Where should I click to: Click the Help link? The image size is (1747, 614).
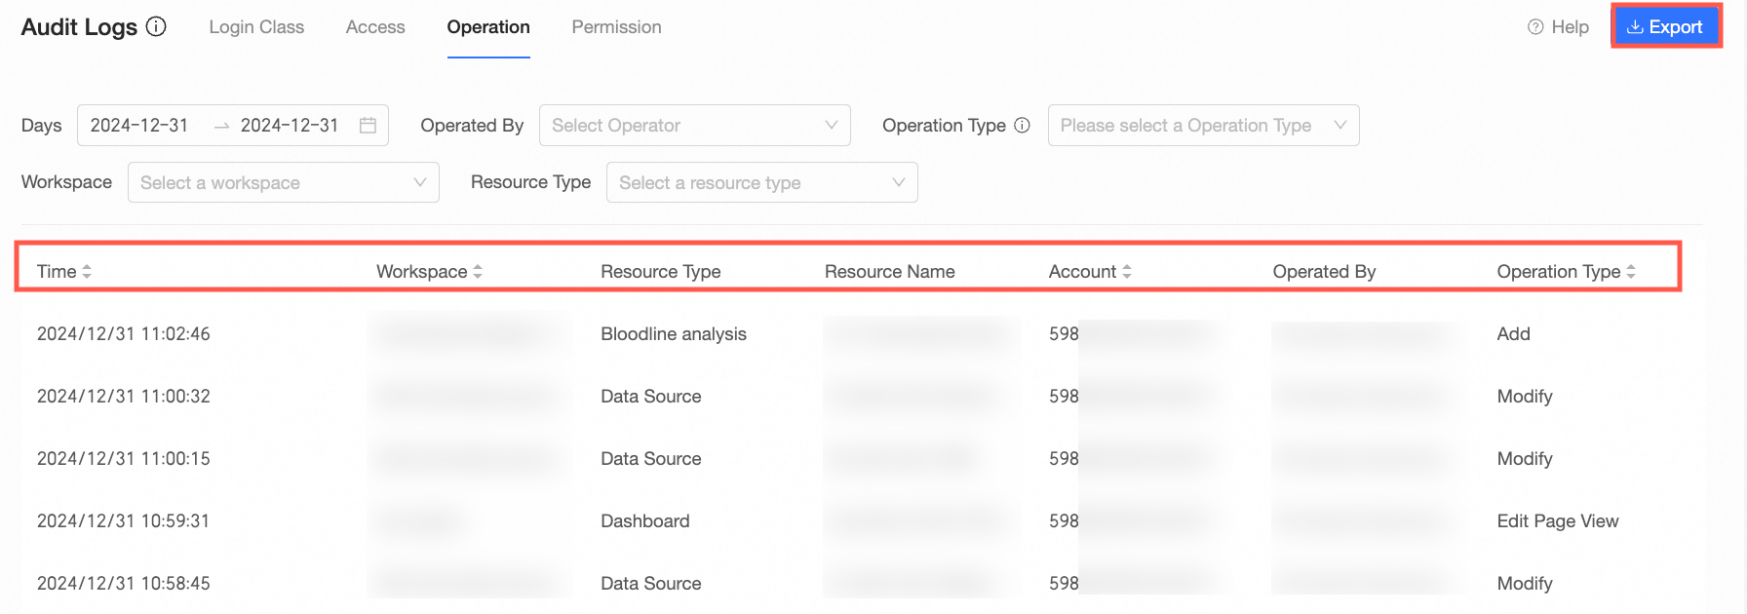[x=1570, y=27]
